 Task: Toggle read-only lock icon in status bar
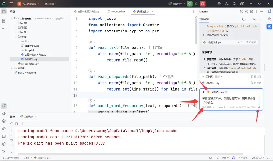[x=269, y=158]
